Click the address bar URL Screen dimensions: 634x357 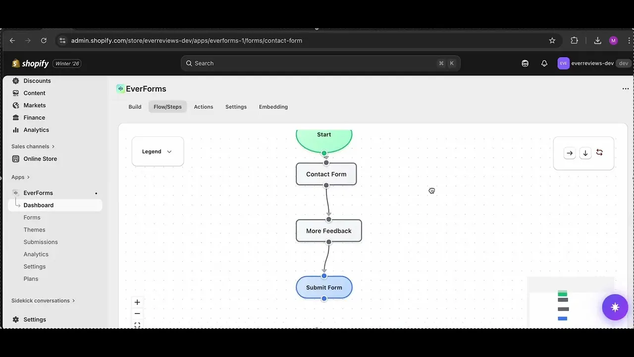point(186,41)
